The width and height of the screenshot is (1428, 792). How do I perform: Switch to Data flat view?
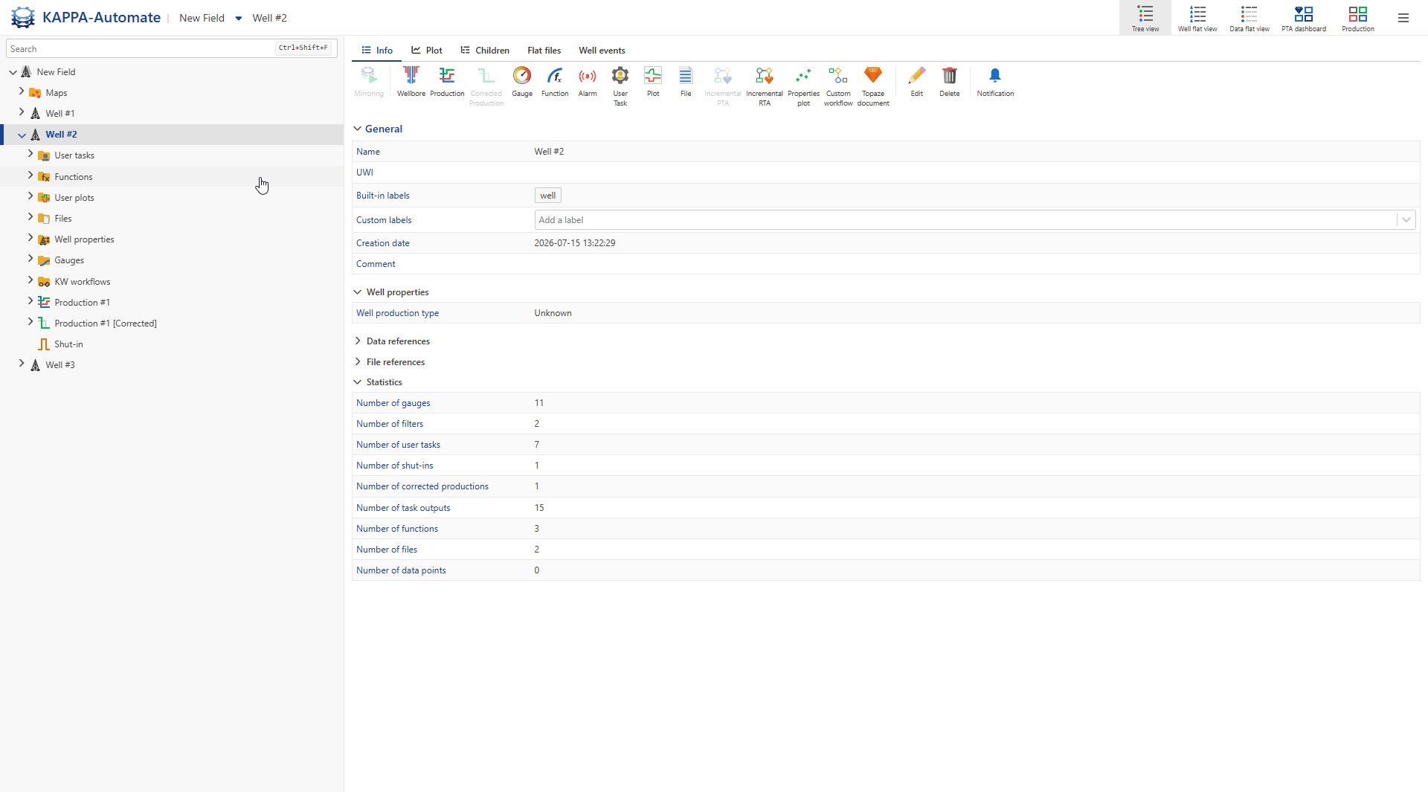pos(1249,18)
